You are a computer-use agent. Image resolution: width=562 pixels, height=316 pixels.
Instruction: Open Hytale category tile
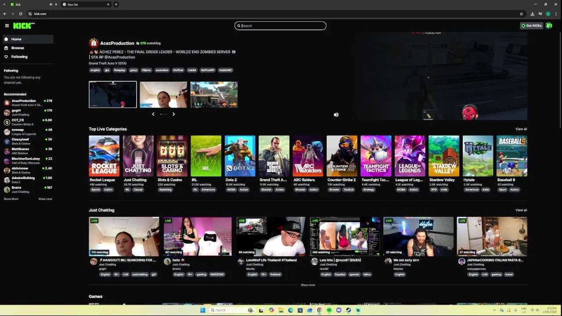tap(478, 156)
